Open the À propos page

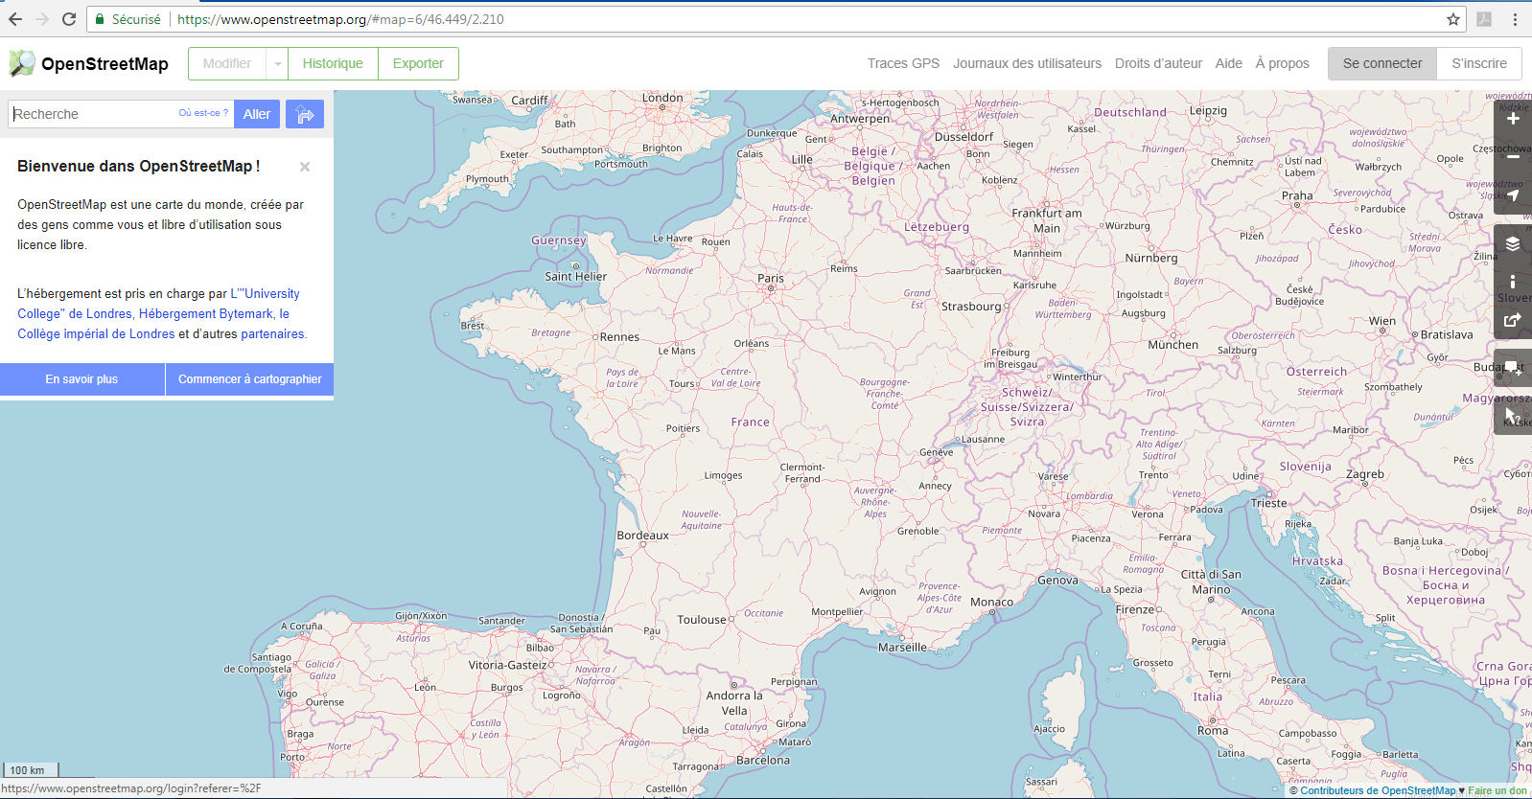(x=1282, y=63)
